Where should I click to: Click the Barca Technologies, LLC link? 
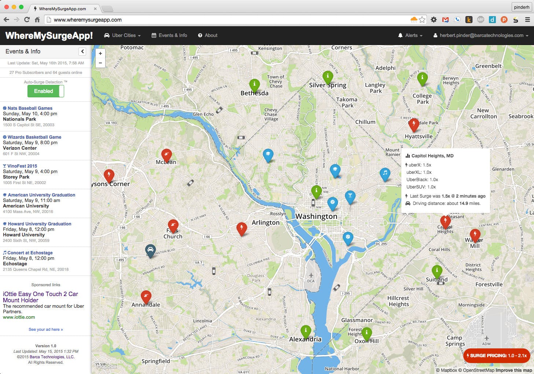tap(52, 357)
